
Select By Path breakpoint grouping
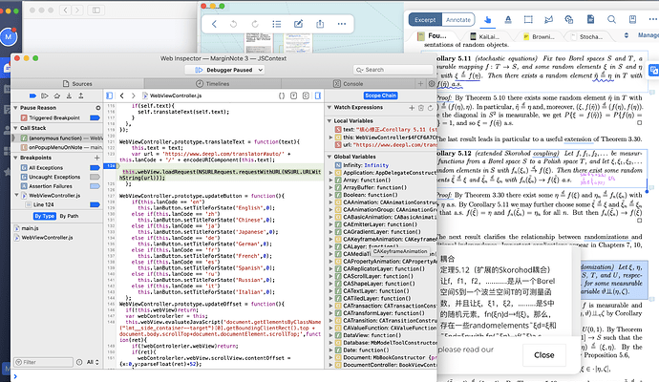[69, 216]
